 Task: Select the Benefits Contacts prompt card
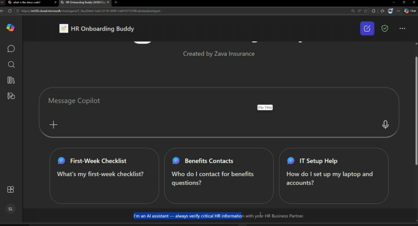[219, 175]
